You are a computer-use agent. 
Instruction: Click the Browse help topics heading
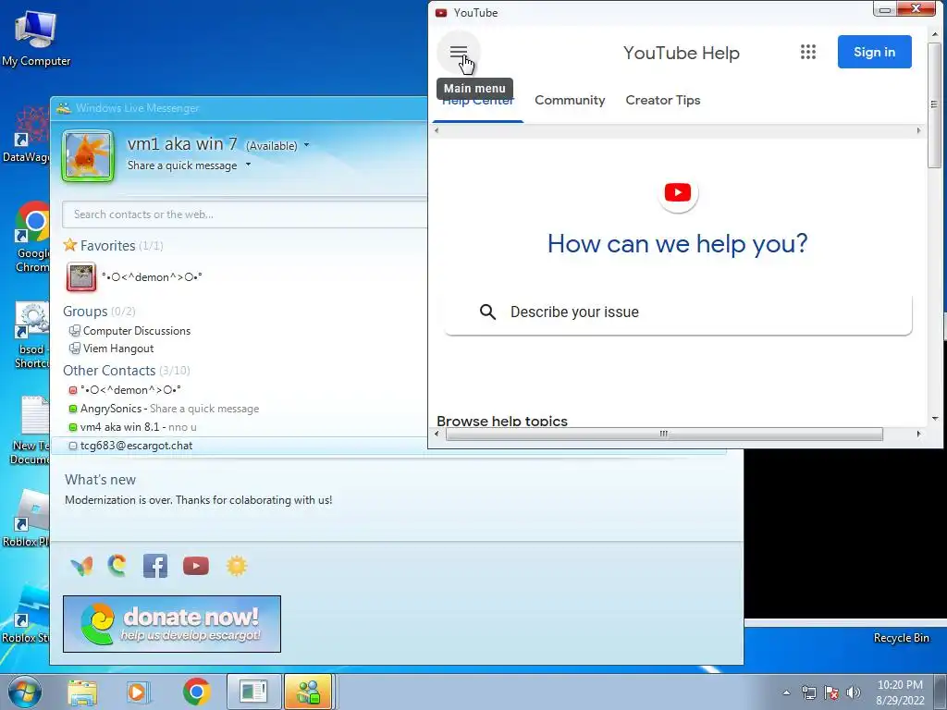pos(502,421)
